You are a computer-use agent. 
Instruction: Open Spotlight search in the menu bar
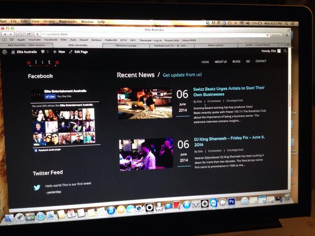point(287,24)
